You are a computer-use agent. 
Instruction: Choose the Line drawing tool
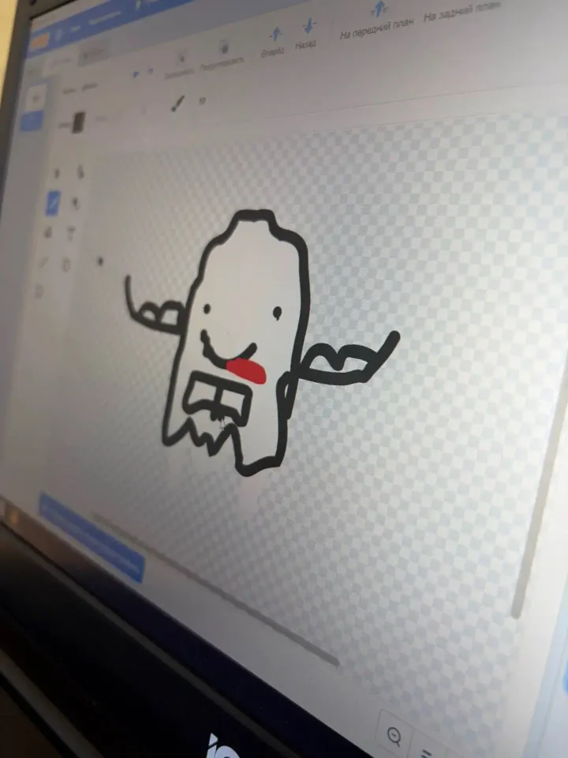(x=43, y=262)
